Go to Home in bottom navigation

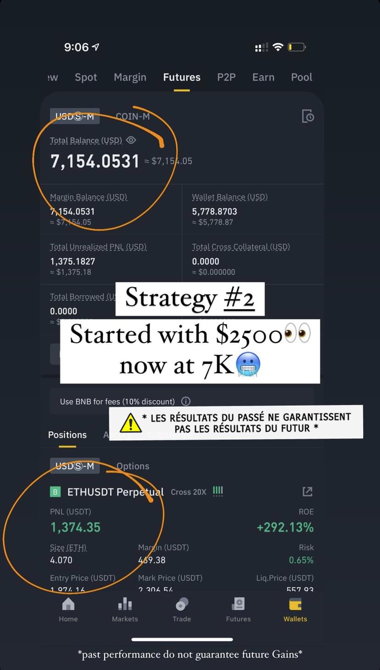click(x=68, y=610)
